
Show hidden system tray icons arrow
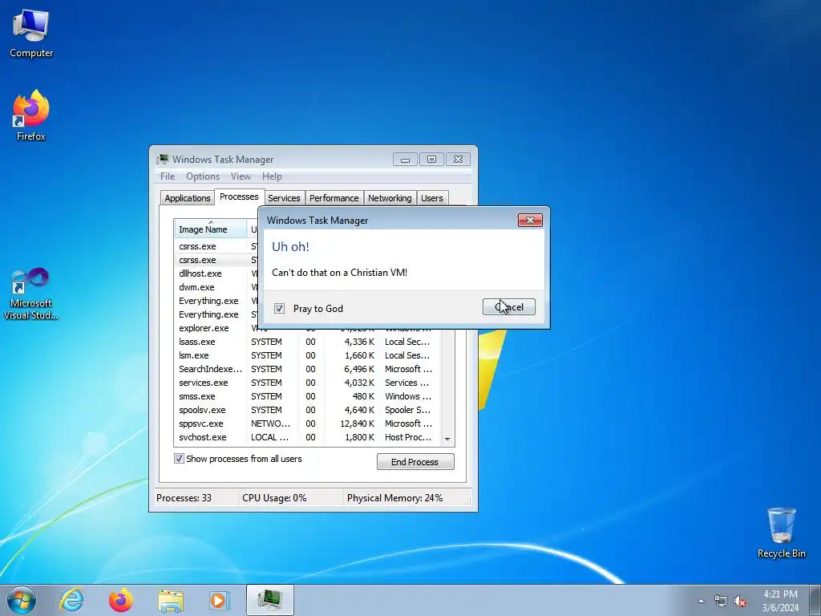tap(701, 602)
